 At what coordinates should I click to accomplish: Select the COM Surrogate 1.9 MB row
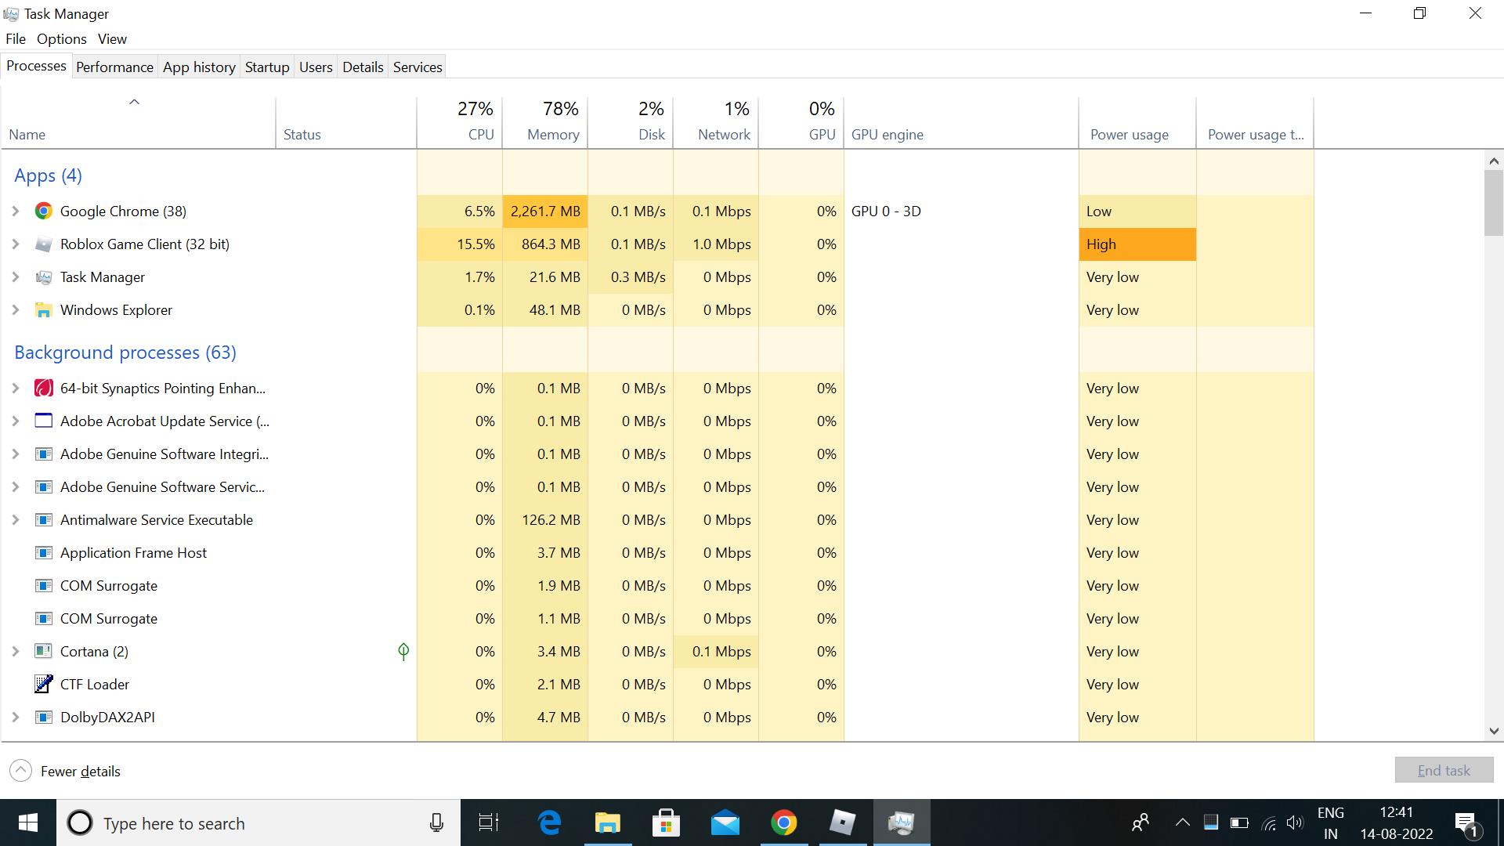click(x=658, y=586)
